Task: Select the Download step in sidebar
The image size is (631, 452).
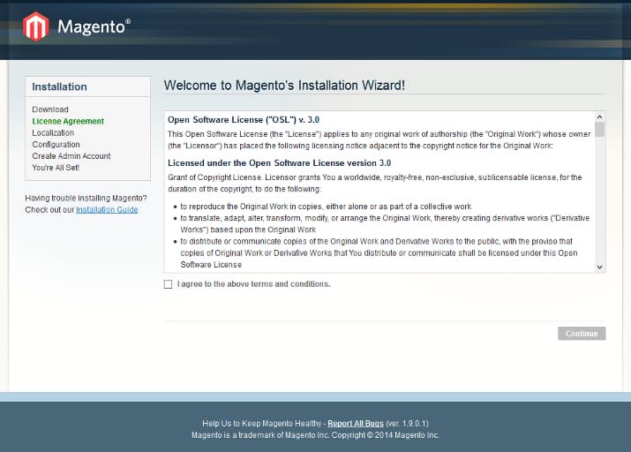Action: pos(50,109)
